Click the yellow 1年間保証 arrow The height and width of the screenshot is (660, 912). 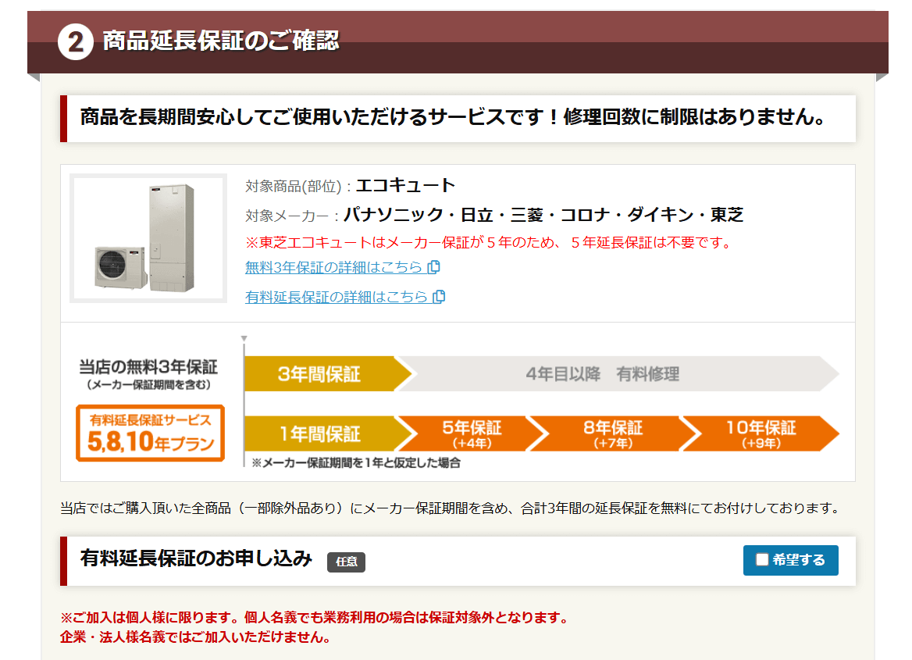[x=320, y=433]
